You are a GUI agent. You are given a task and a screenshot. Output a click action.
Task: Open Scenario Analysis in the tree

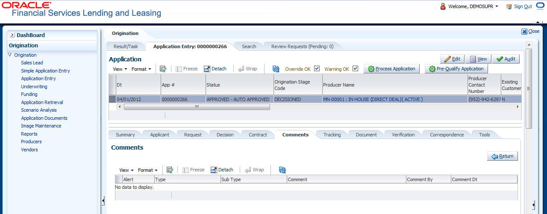point(39,110)
